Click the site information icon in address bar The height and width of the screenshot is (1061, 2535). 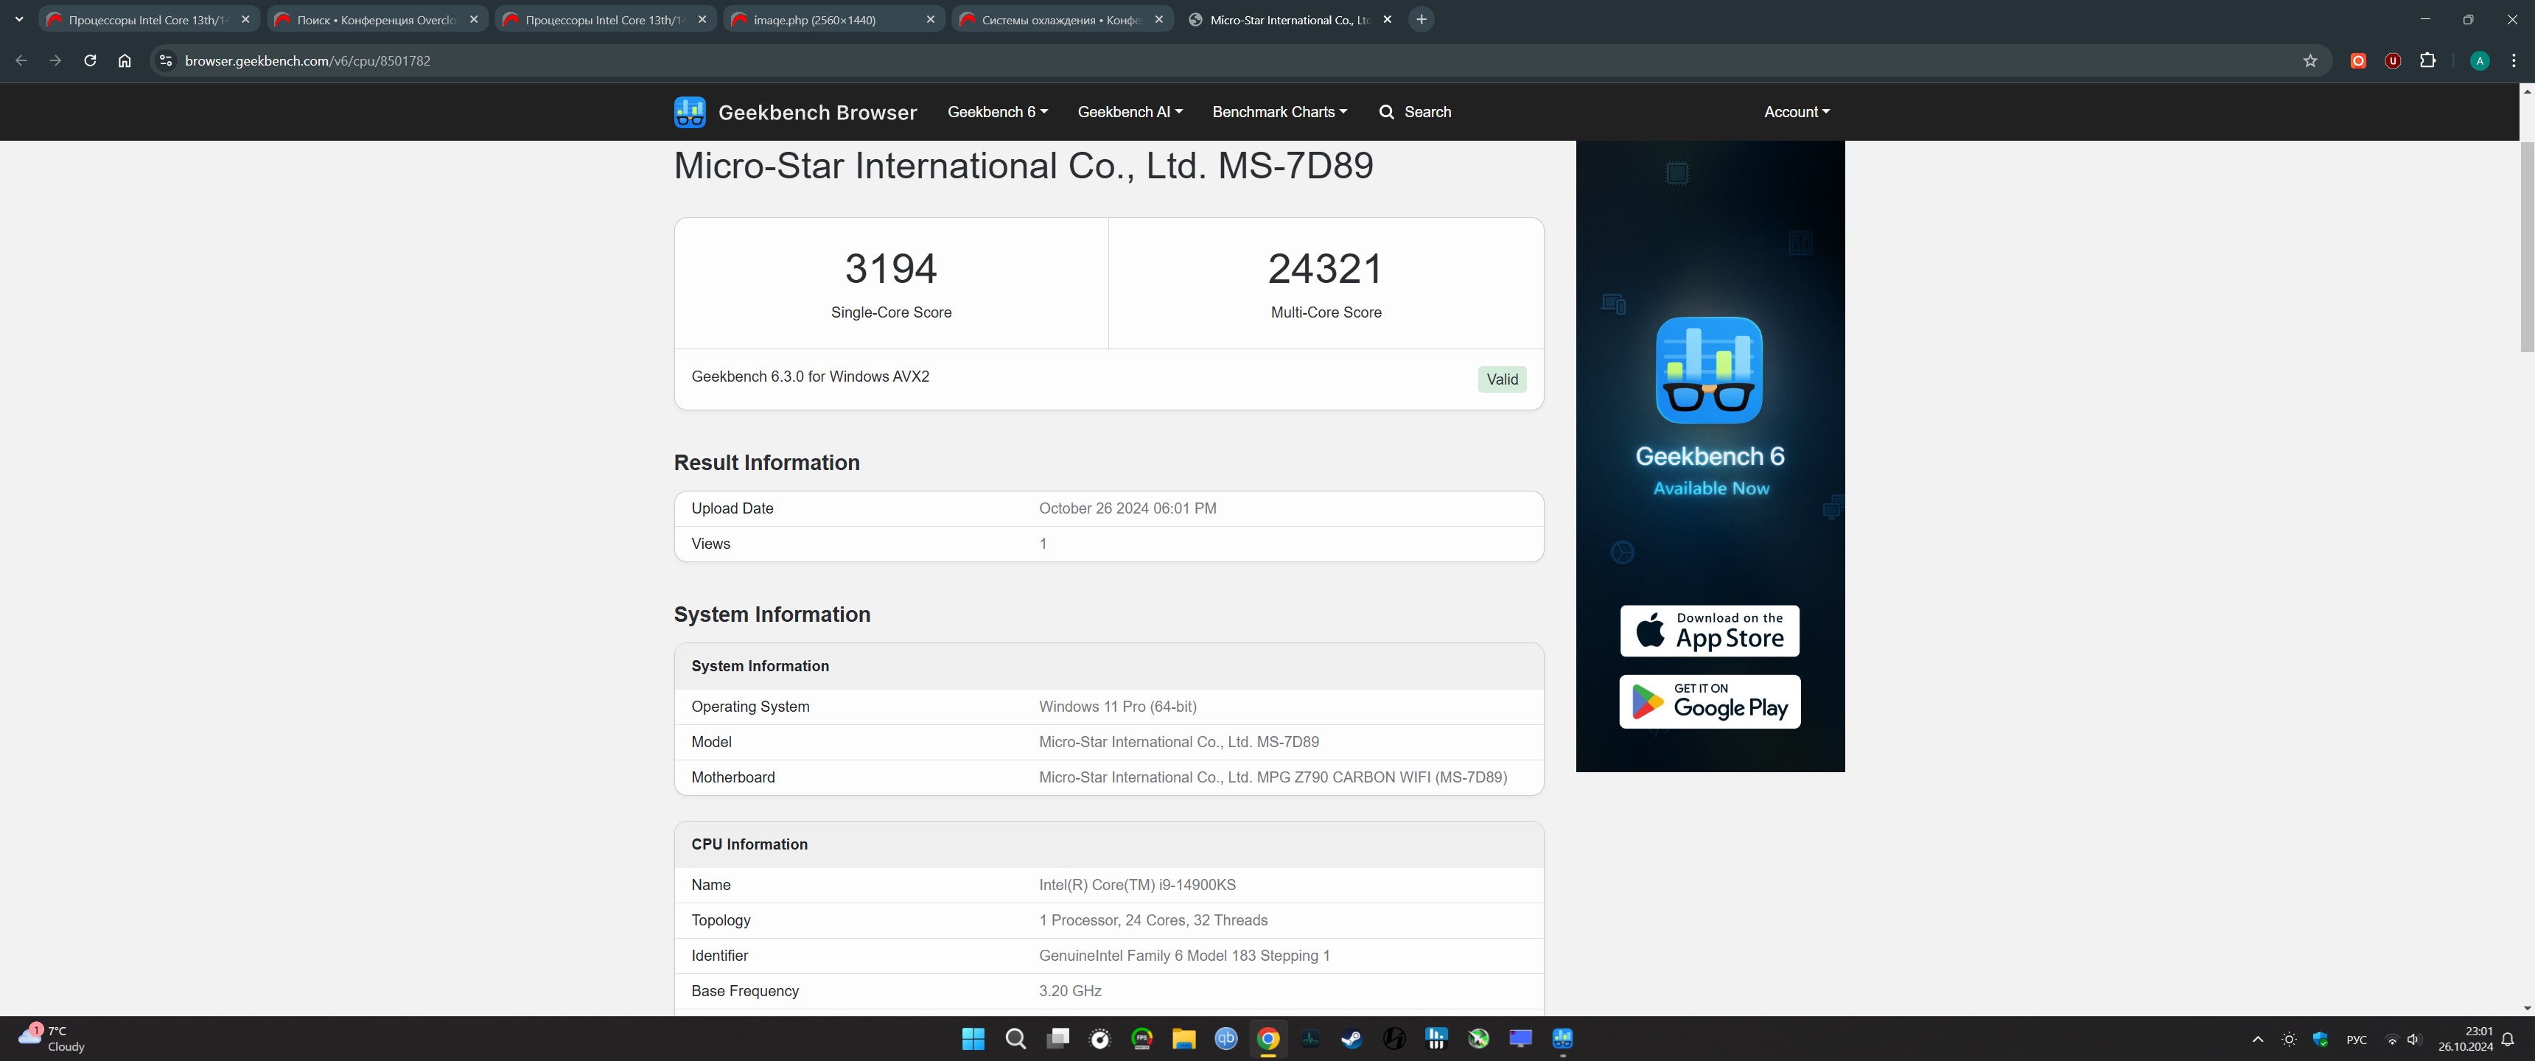165,61
